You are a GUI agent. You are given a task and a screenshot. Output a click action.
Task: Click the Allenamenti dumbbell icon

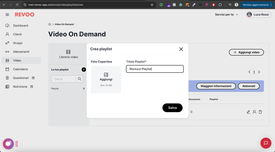7,52
